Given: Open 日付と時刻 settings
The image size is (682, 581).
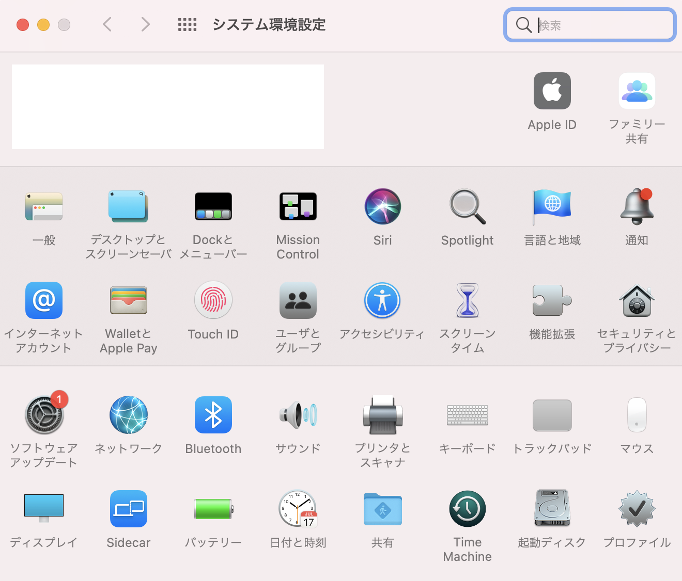Looking at the screenshot, I should pyautogui.click(x=298, y=509).
